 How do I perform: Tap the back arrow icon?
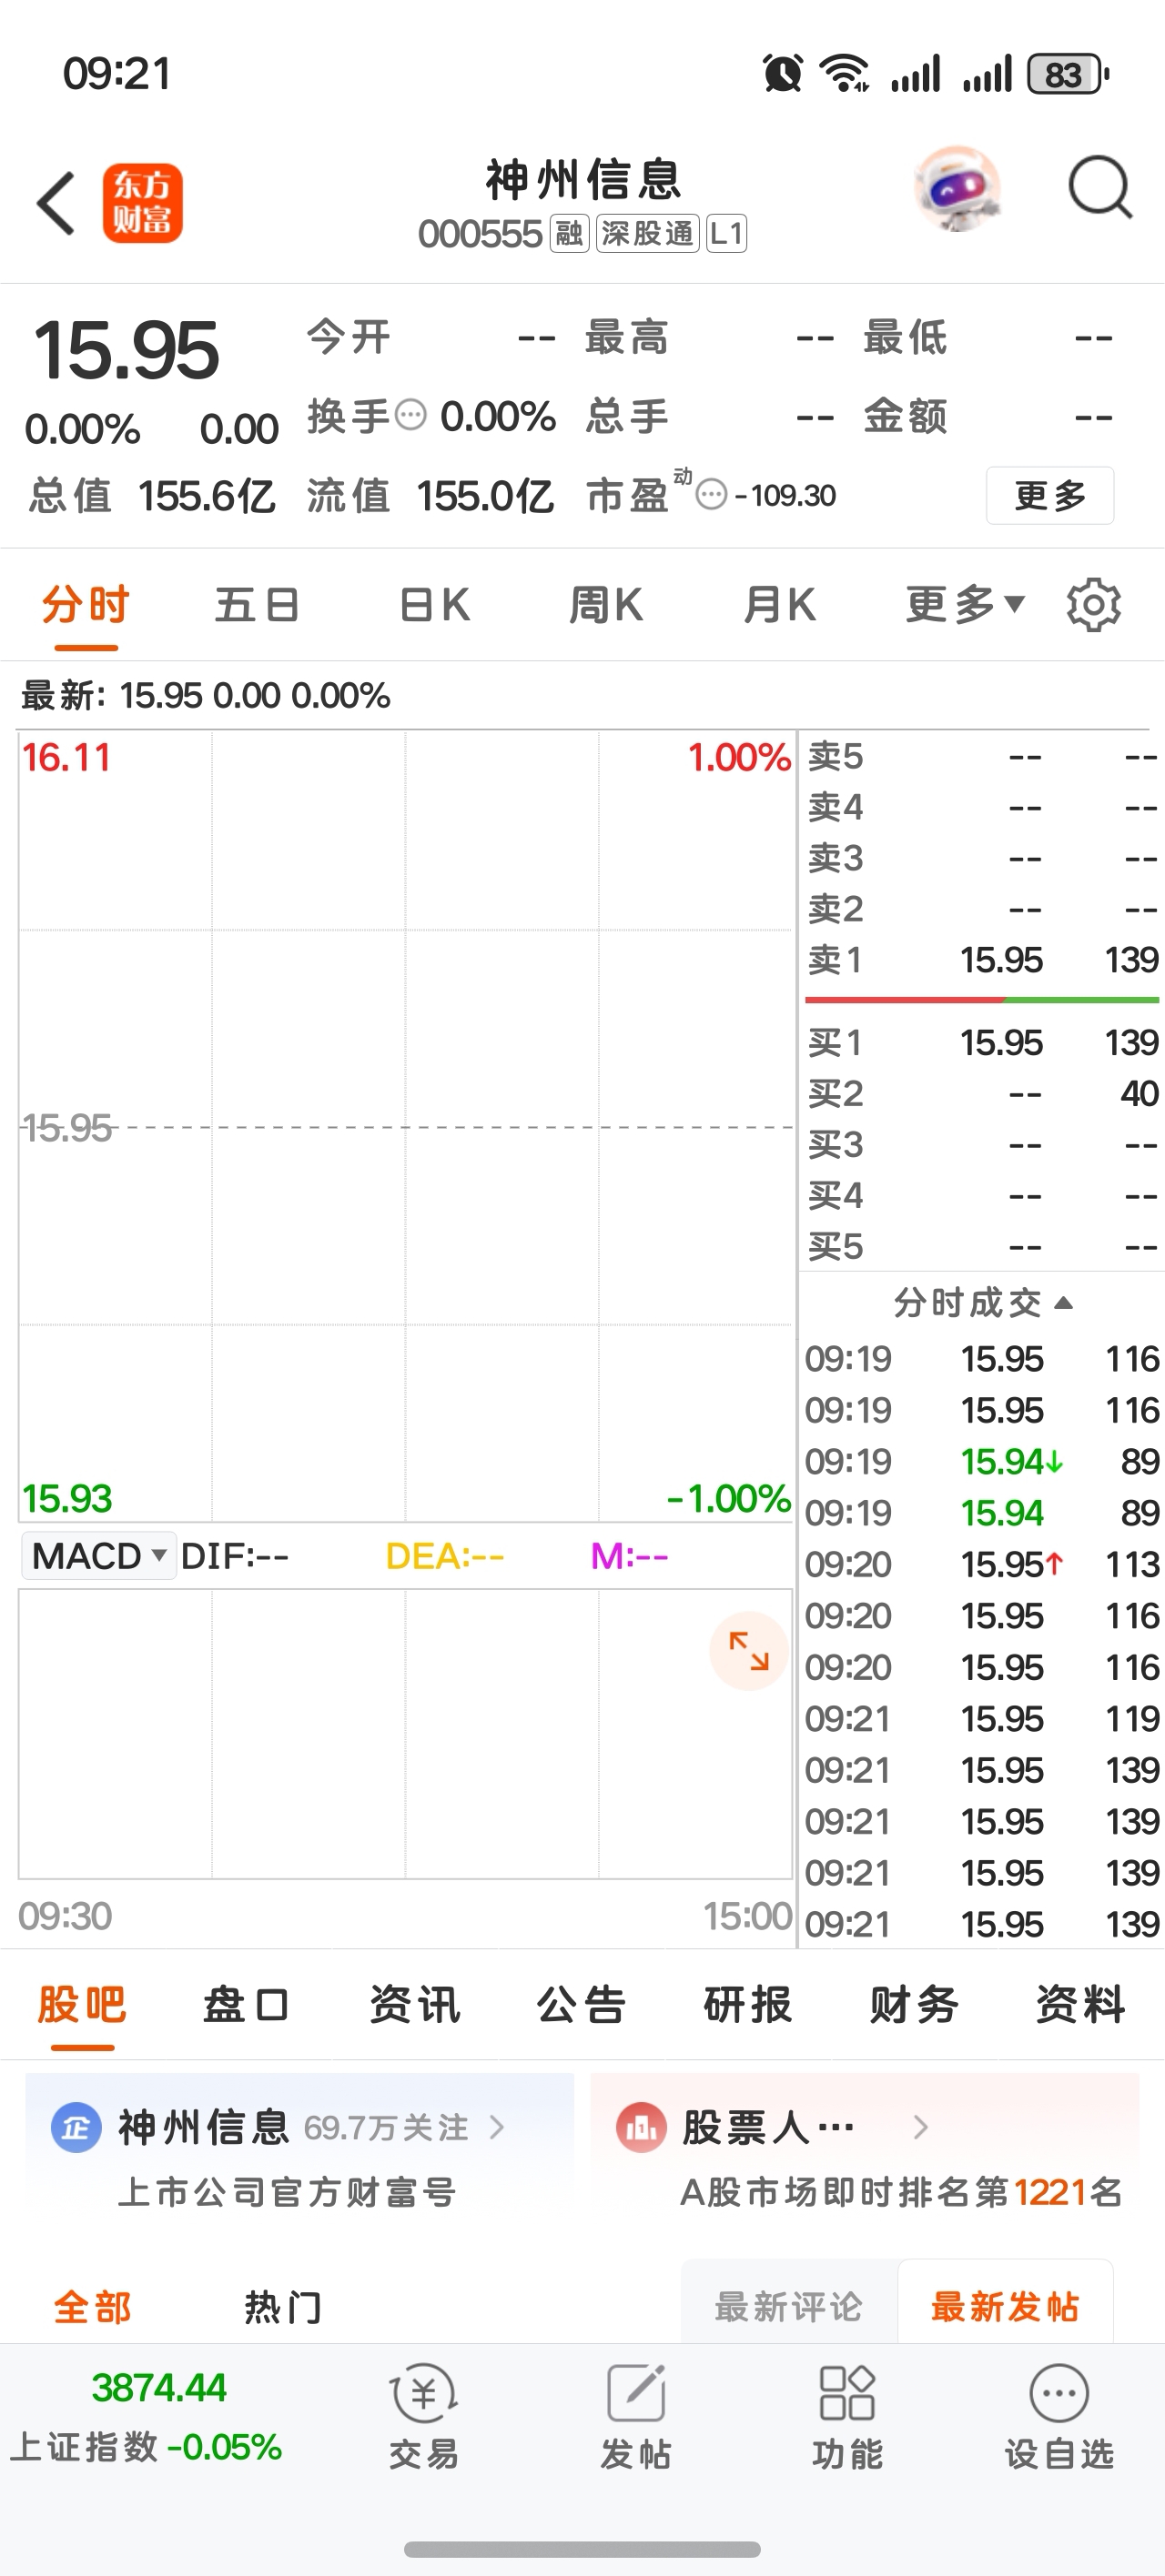[56, 203]
